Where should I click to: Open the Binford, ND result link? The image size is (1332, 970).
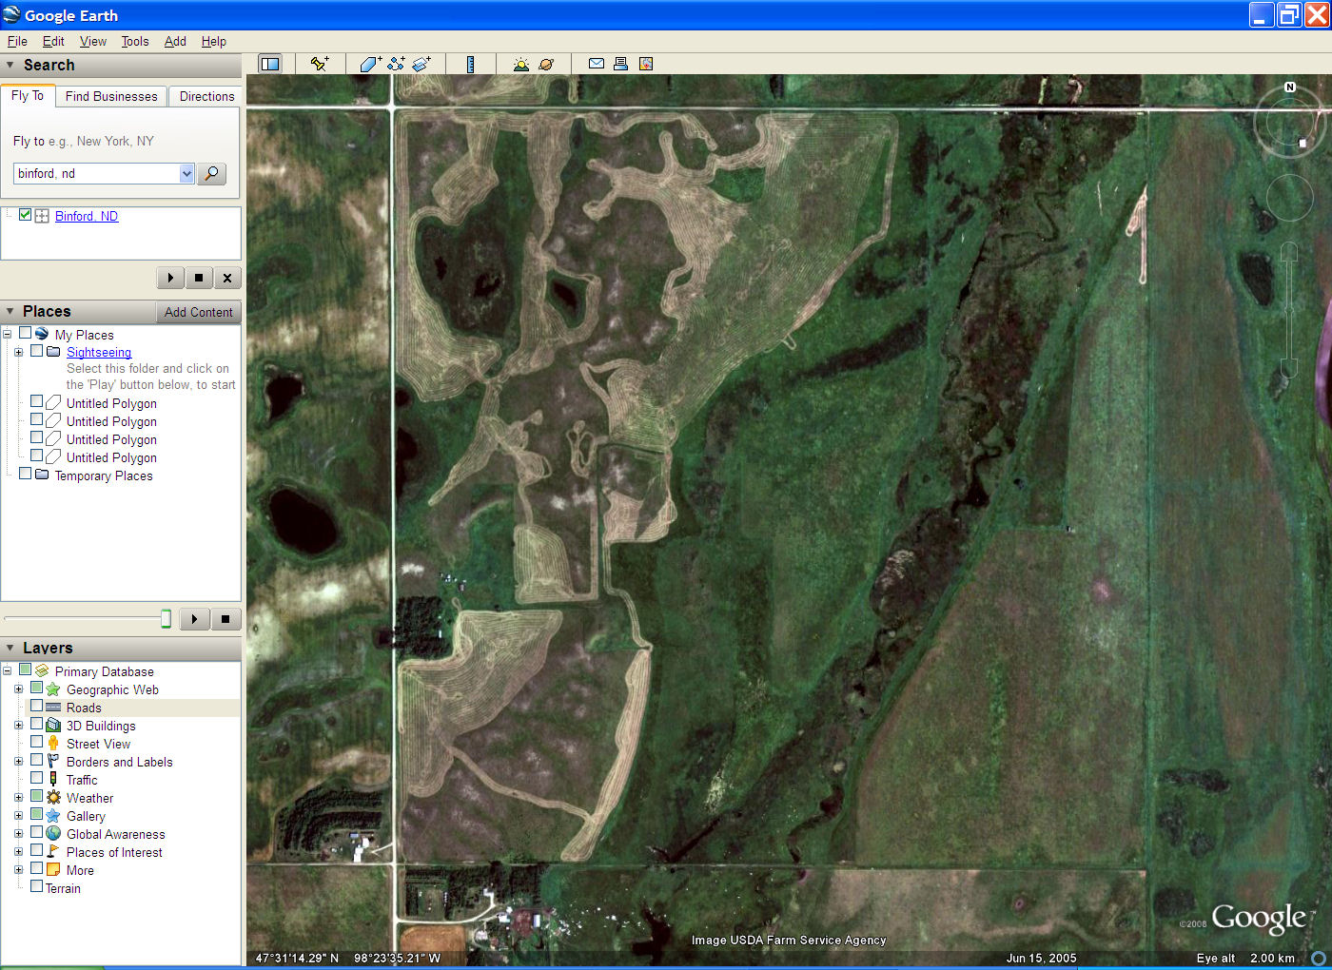point(87,216)
